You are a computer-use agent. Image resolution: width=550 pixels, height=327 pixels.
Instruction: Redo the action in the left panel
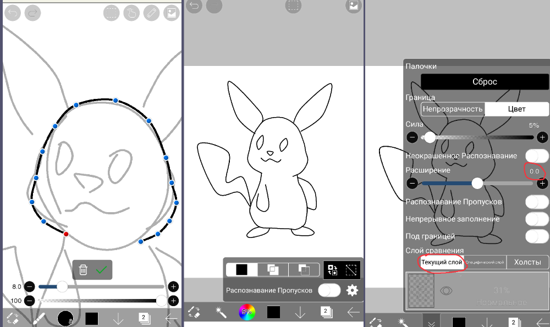click(32, 13)
